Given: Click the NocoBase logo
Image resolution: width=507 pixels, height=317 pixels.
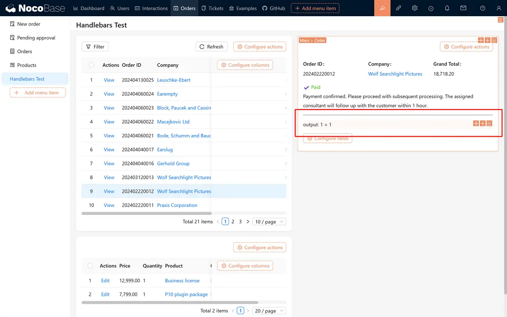Looking at the screenshot, I should click(35, 8).
